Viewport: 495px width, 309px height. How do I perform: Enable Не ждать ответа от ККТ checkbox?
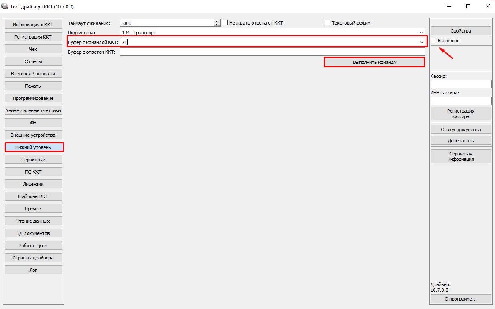coord(225,23)
